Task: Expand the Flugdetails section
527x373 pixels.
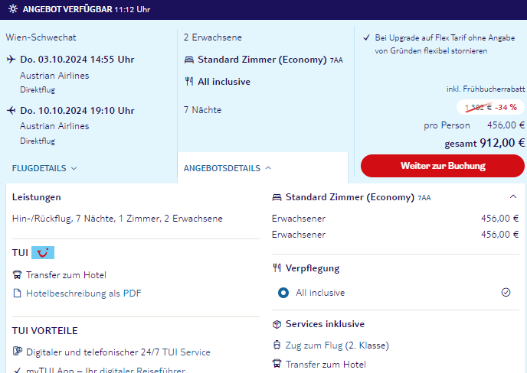Action: 44,168
